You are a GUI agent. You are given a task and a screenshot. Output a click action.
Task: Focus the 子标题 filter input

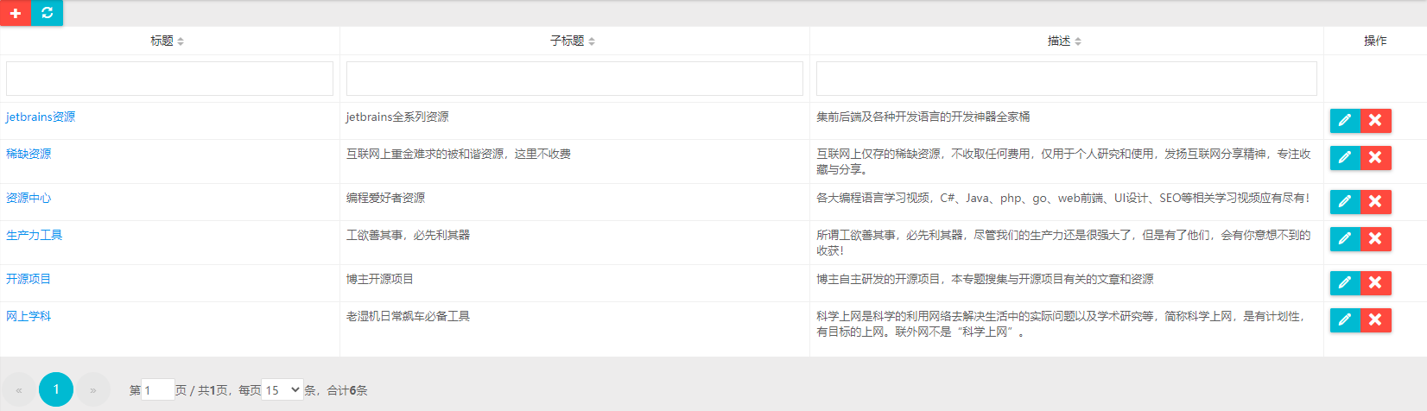[x=574, y=79]
